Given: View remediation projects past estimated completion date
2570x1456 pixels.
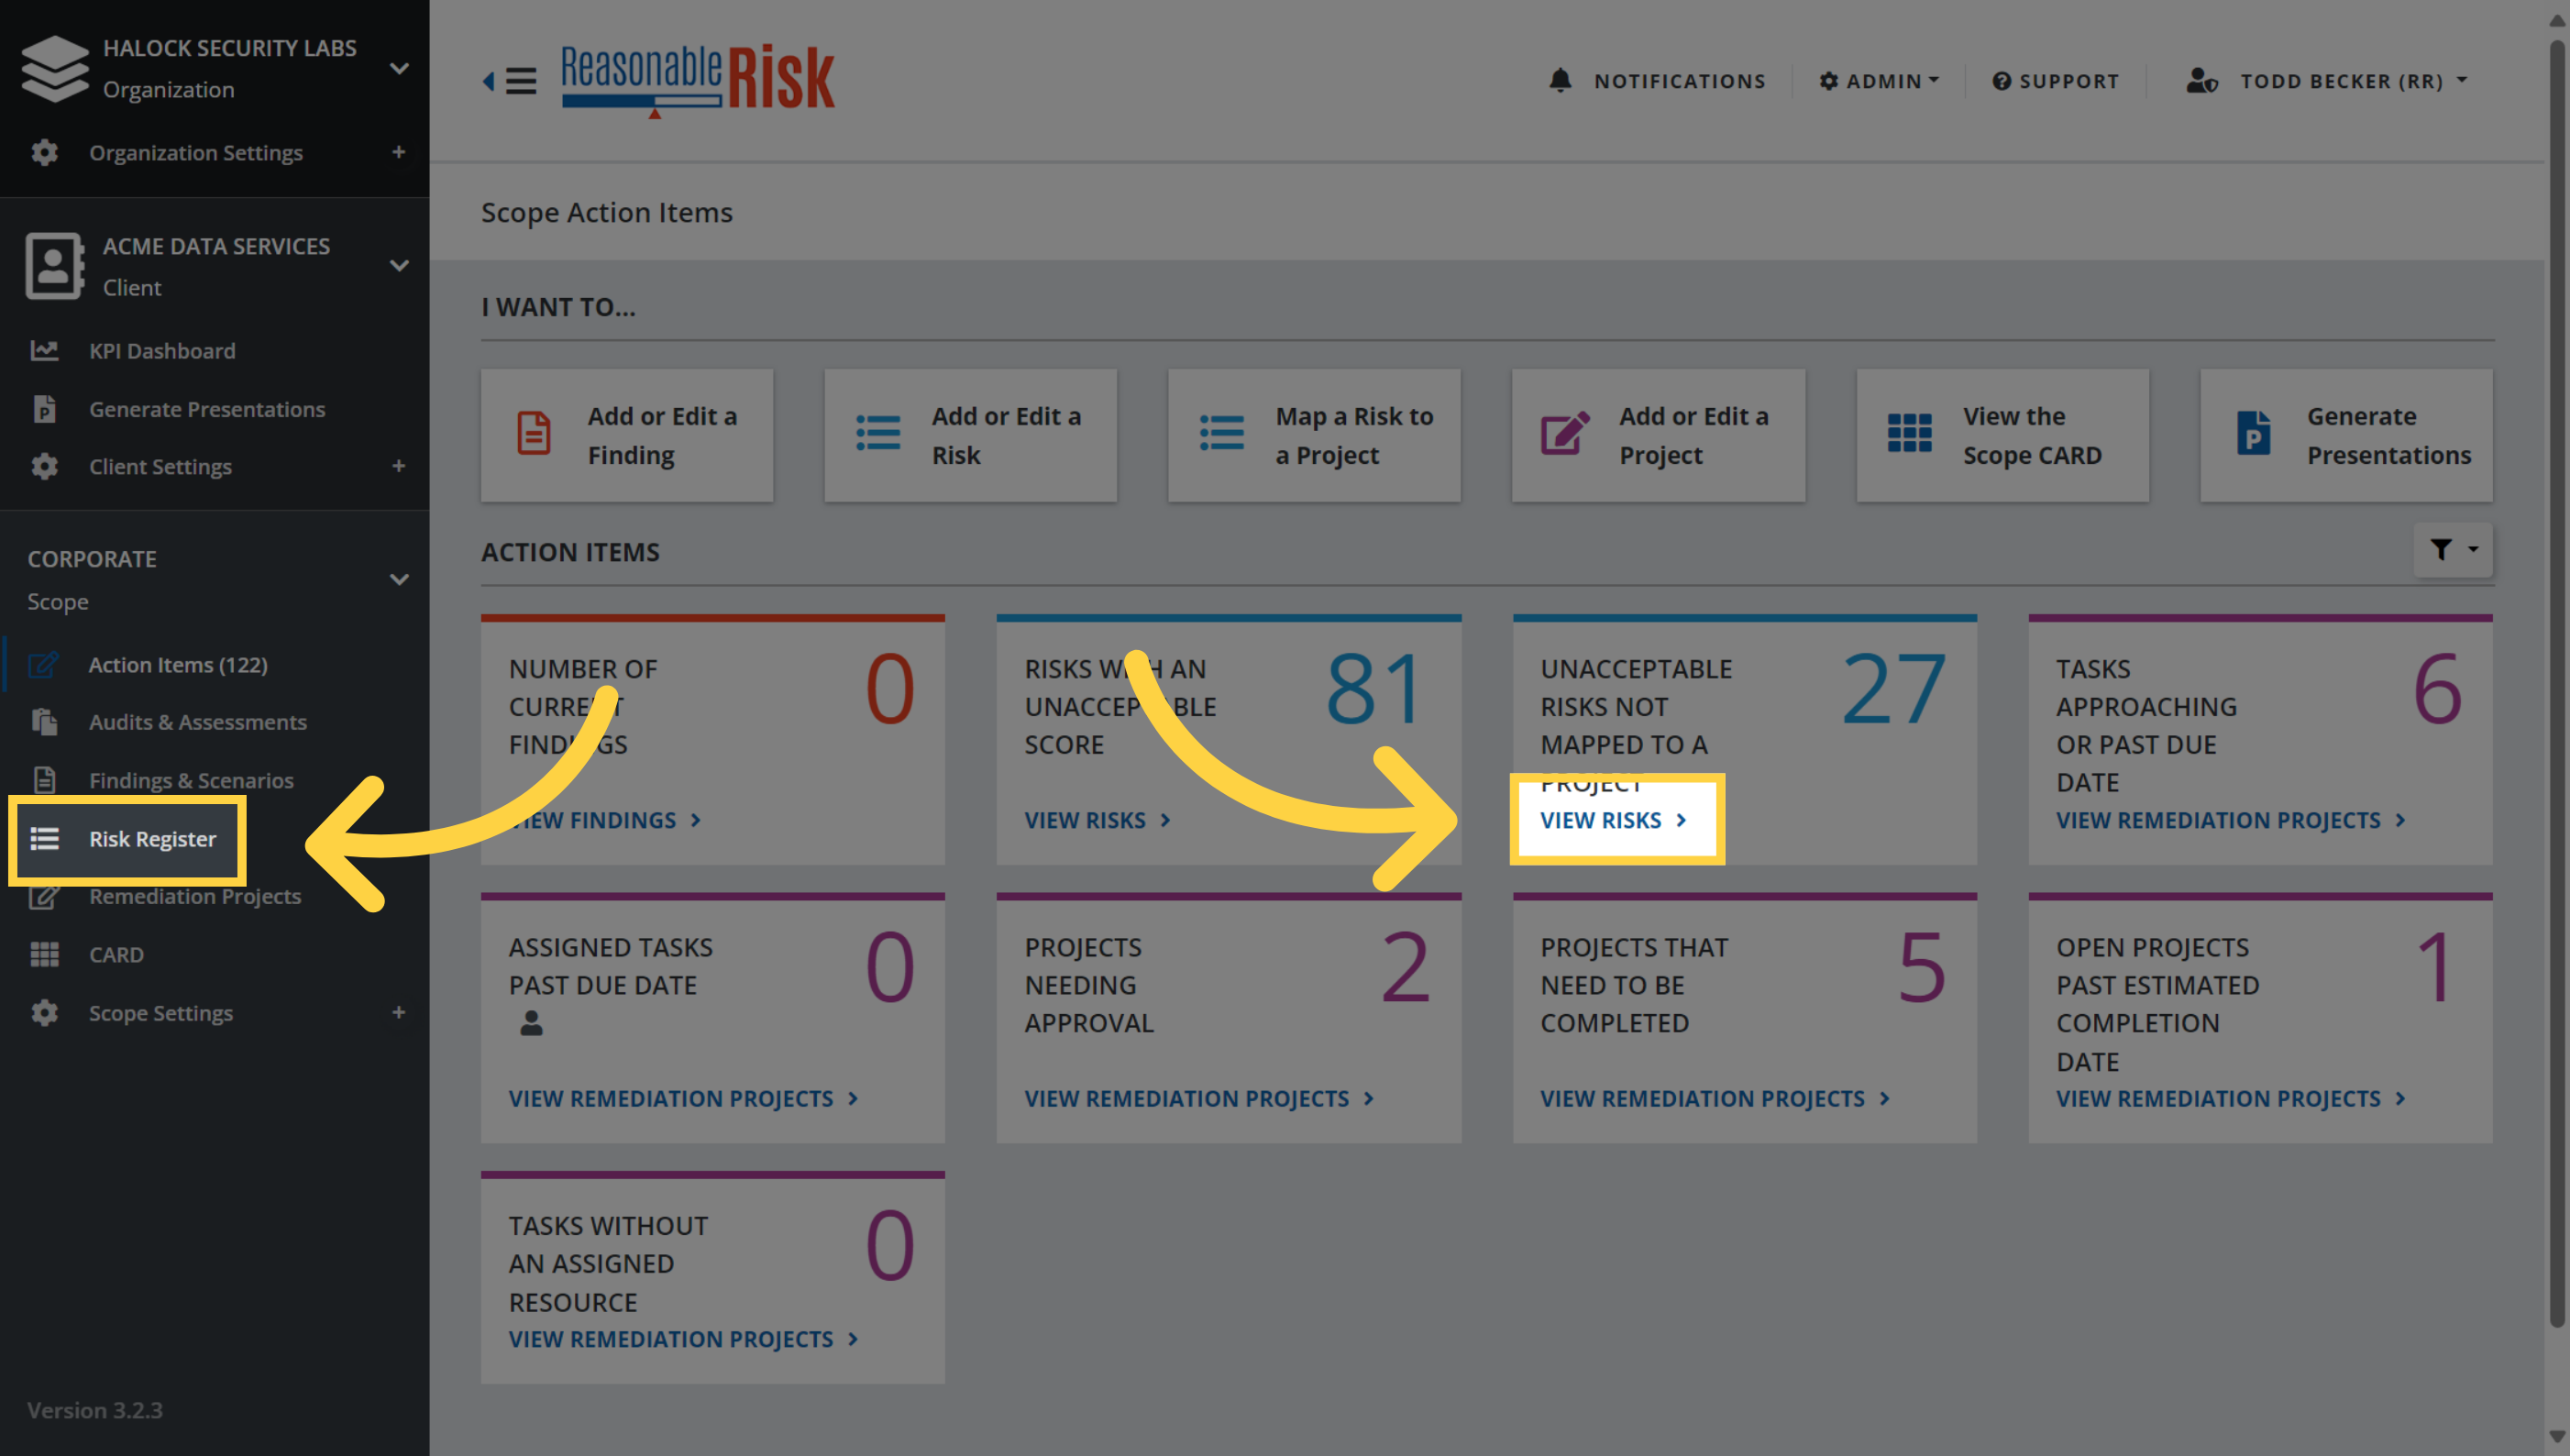Looking at the screenshot, I should click(x=2230, y=1098).
